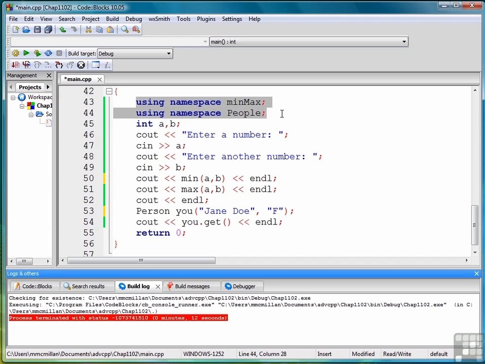Screen dimensions: 485x364
Task: Open the wxSmith menu
Action: click(x=159, y=19)
